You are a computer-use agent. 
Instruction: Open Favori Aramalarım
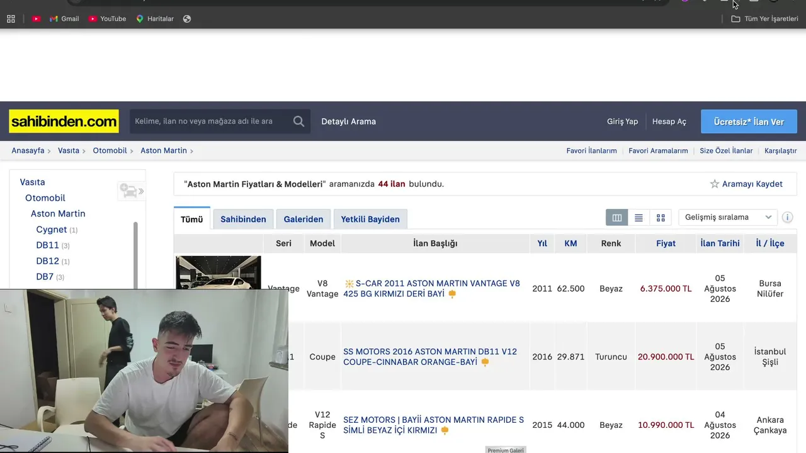click(x=658, y=151)
